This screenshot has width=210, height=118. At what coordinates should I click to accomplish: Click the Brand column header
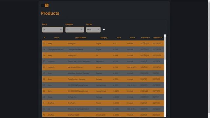pos(57,38)
